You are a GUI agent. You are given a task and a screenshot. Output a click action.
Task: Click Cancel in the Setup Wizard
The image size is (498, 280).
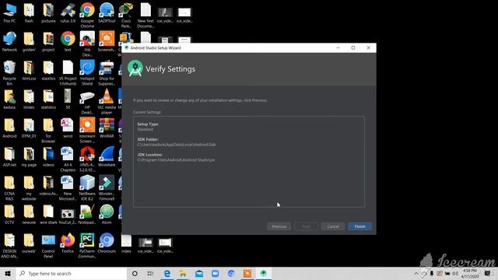click(x=333, y=226)
